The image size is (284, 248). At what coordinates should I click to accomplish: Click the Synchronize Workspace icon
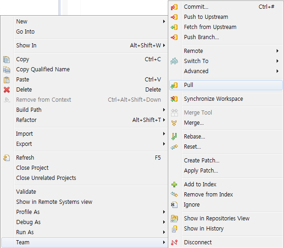174,99
